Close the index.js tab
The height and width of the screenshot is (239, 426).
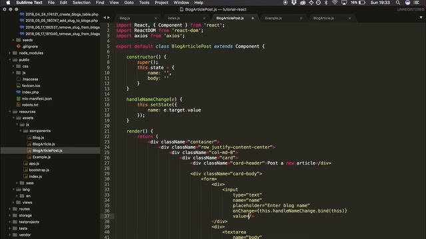[x=204, y=18]
